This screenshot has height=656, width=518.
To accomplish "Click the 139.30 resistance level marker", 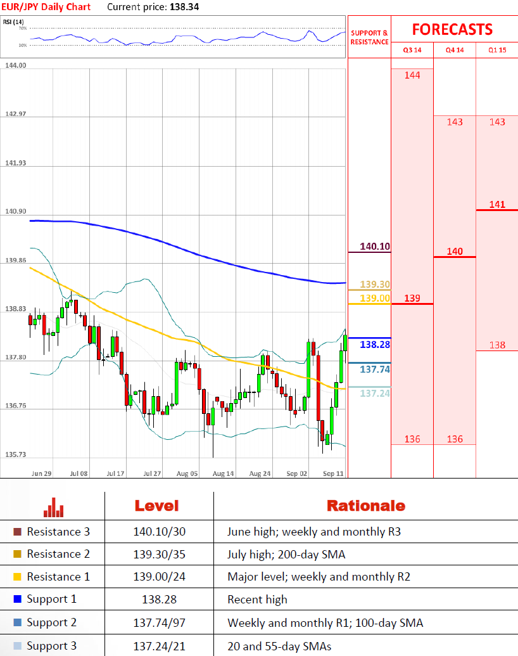I will tap(375, 285).
